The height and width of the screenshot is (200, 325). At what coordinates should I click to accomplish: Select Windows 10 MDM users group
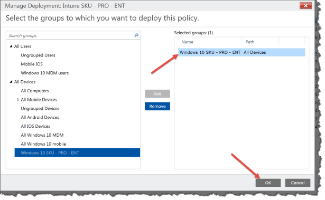tap(44, 73)
